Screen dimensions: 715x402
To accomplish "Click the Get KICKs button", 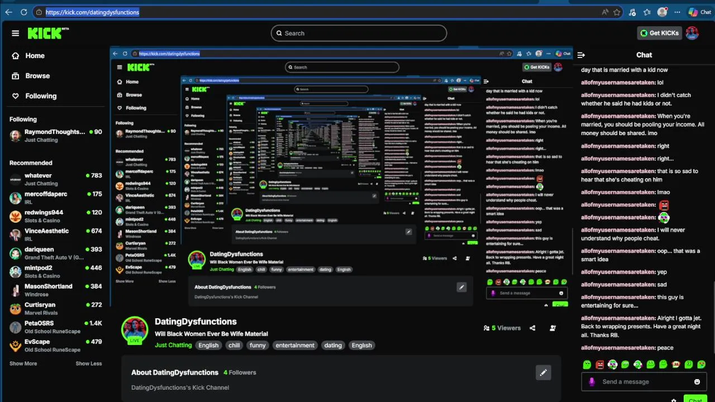I will [660, 33].
